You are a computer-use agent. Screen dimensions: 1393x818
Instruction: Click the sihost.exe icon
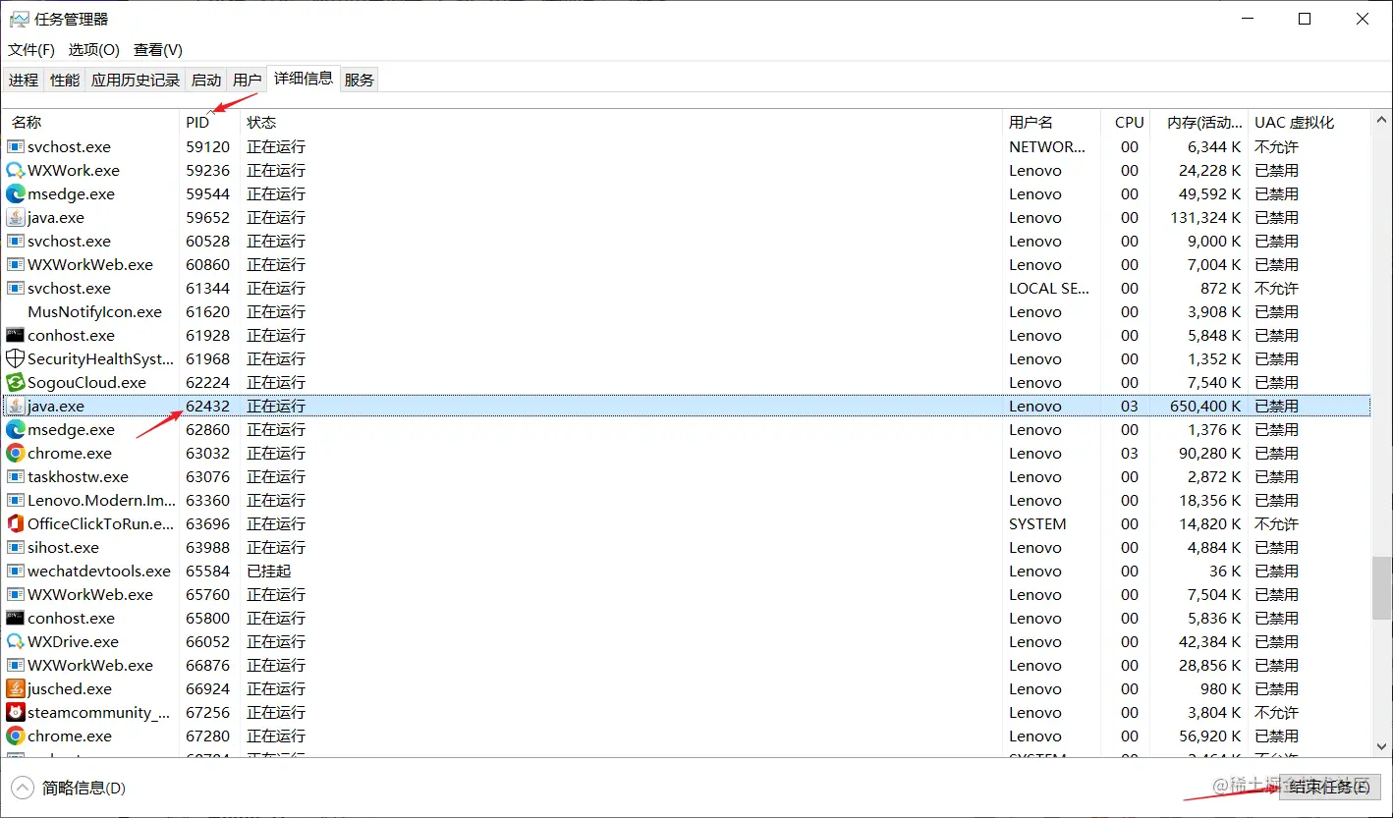[x=15, y=547]
